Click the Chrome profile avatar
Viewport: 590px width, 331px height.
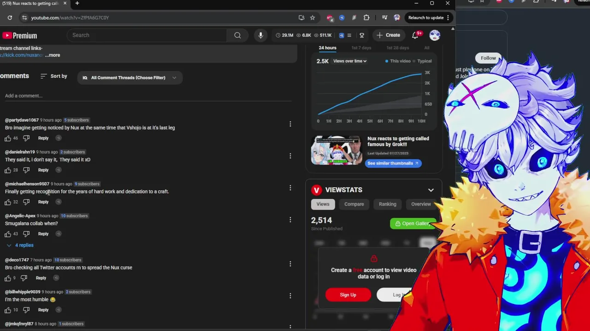tap(397, 17)
